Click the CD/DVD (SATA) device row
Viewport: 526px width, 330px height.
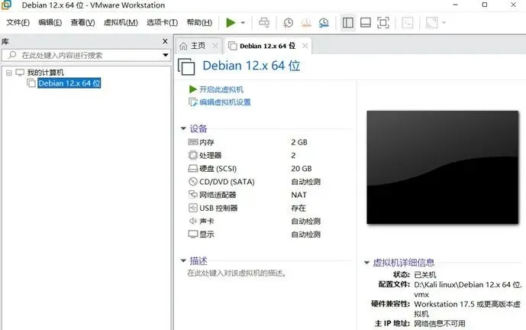[254, 182]
